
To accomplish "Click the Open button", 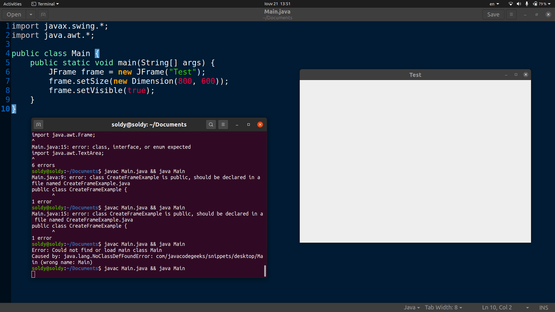I will pyautogui.click(x=14, y=14).
